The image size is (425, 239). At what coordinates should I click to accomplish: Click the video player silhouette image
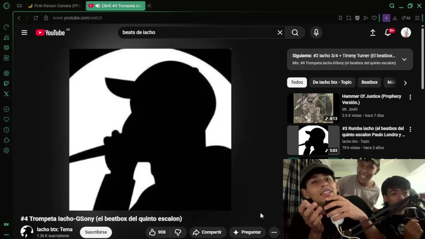tap(150, 129)
